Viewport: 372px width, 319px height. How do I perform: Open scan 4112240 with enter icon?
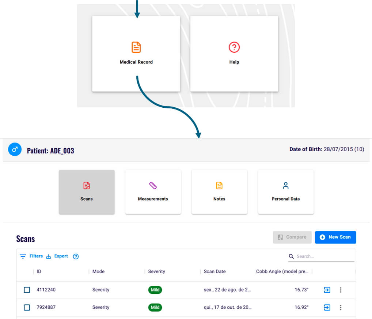(x=327, y=290)
